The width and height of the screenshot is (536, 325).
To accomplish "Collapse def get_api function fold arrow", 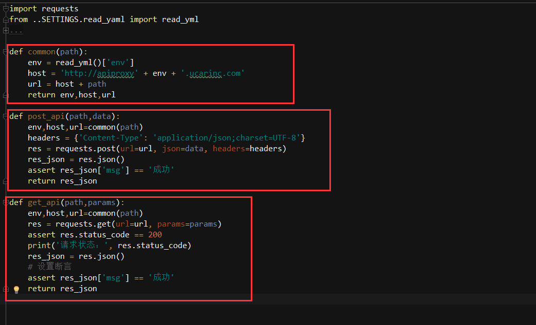I will 6,202.
